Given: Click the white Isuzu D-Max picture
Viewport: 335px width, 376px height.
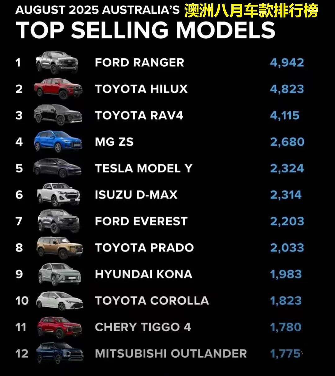Looking at the screenshot, I should point(58,195).
